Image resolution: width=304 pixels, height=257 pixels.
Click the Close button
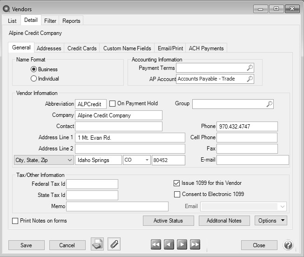(x=259, y=245)
